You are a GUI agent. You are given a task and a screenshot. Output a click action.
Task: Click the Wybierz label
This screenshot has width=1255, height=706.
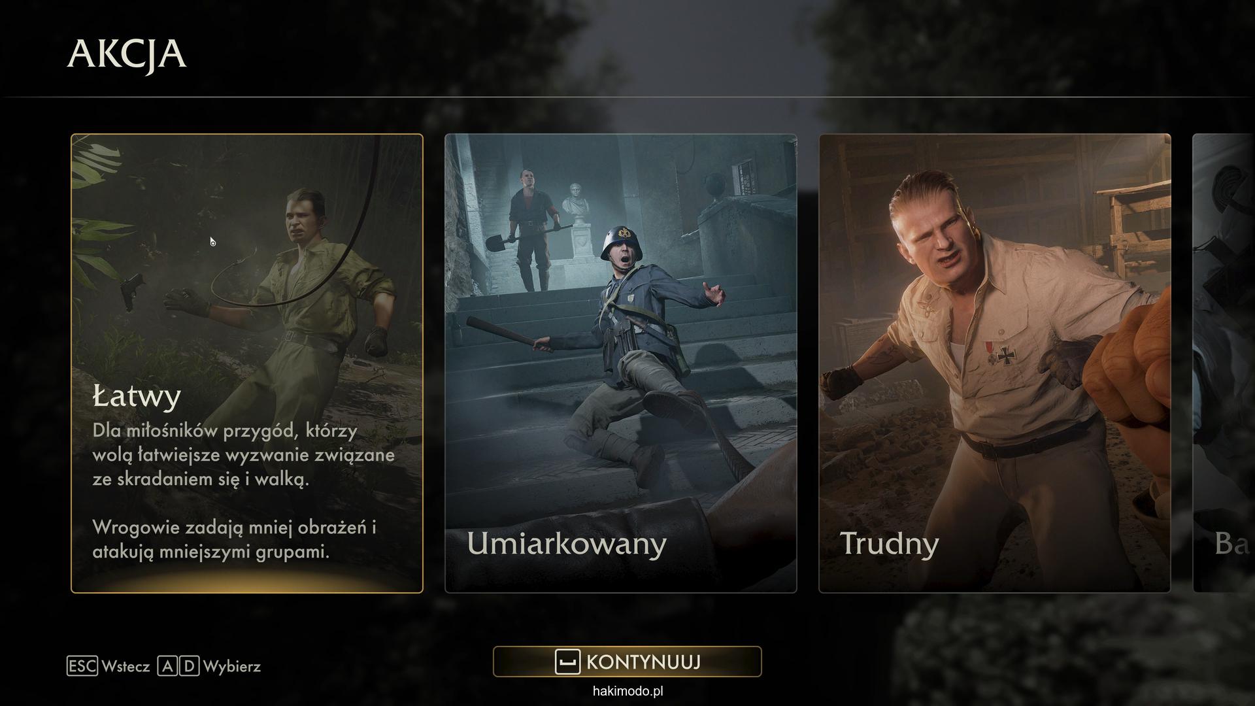point(232,667)
